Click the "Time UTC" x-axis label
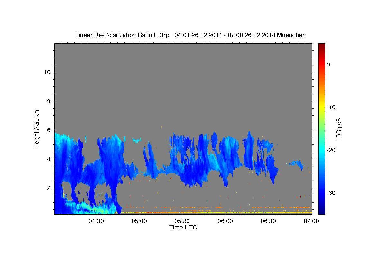 point(183,227)
